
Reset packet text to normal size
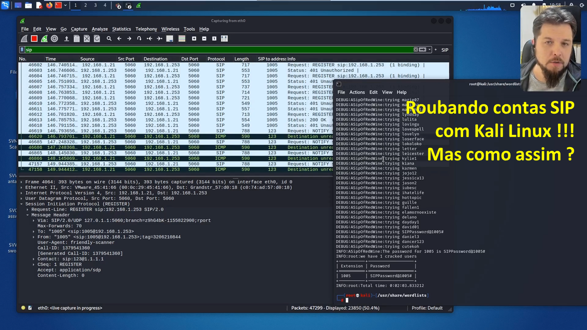[214, 38]
